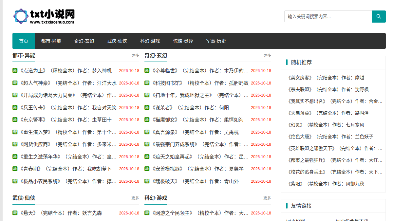The height and width of the screenshot is (221, 393).
Task: Click the 随机推荐 sidebar heading
Action: (x=301, y=62)
